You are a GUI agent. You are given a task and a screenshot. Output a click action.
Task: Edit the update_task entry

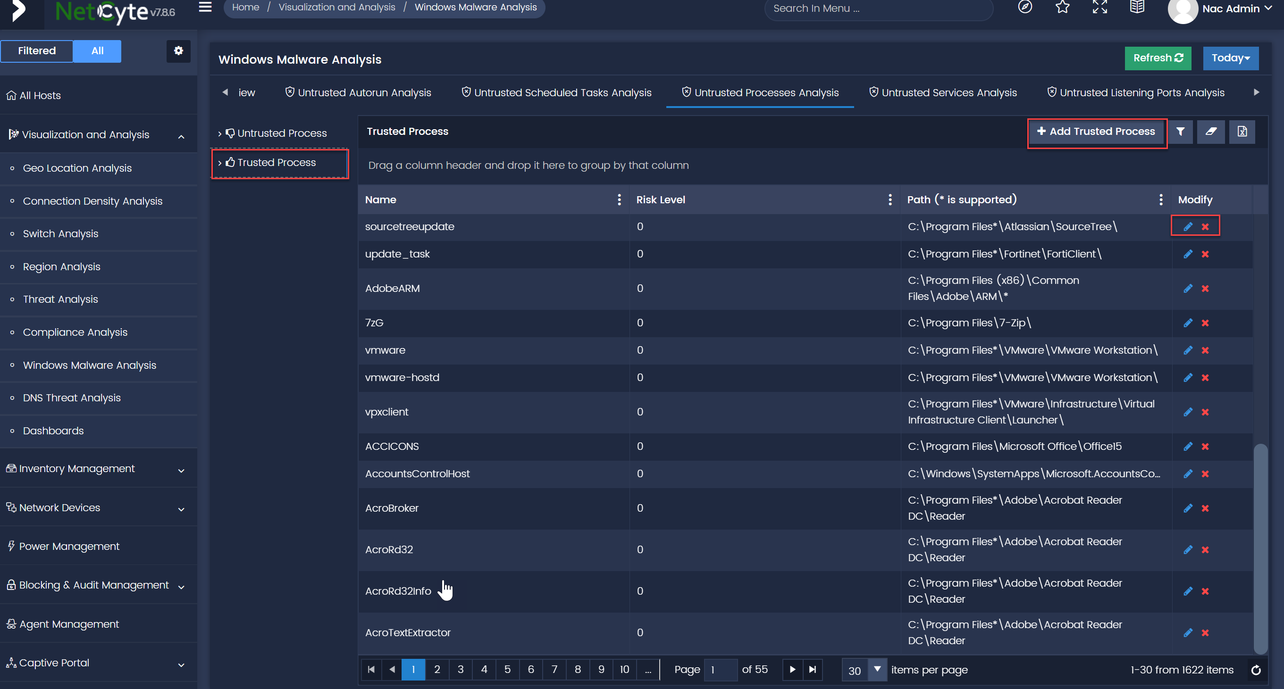click(1188, 254)
